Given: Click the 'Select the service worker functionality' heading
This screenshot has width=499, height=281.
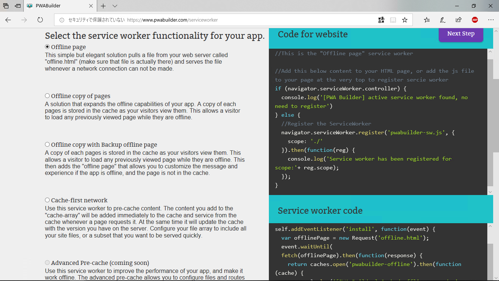Looking at the screenshot, I should (x=155, y=36).
